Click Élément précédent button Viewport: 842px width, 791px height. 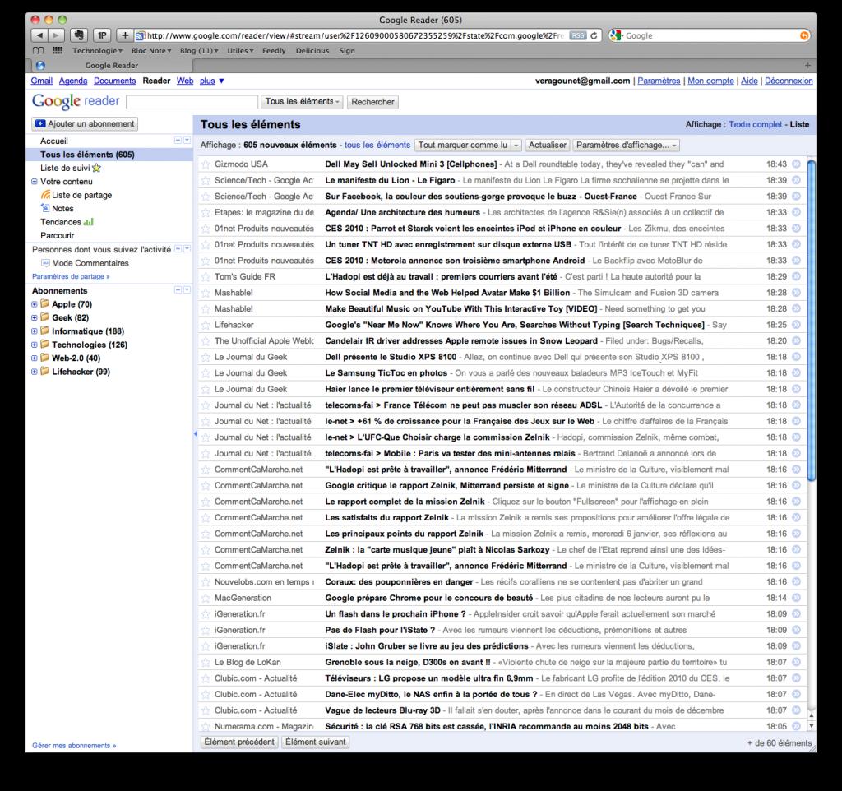(x=239, y=742)
